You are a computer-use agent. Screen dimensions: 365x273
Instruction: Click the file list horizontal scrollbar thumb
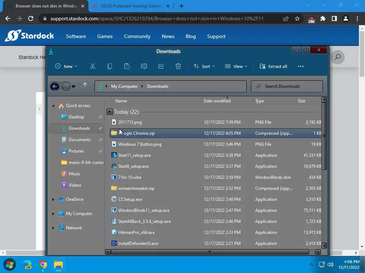(210, 252)
